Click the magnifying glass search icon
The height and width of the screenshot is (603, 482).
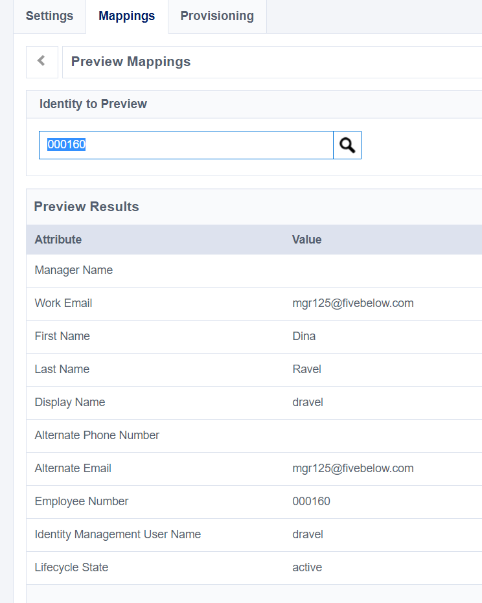click(x=347, y=145)
